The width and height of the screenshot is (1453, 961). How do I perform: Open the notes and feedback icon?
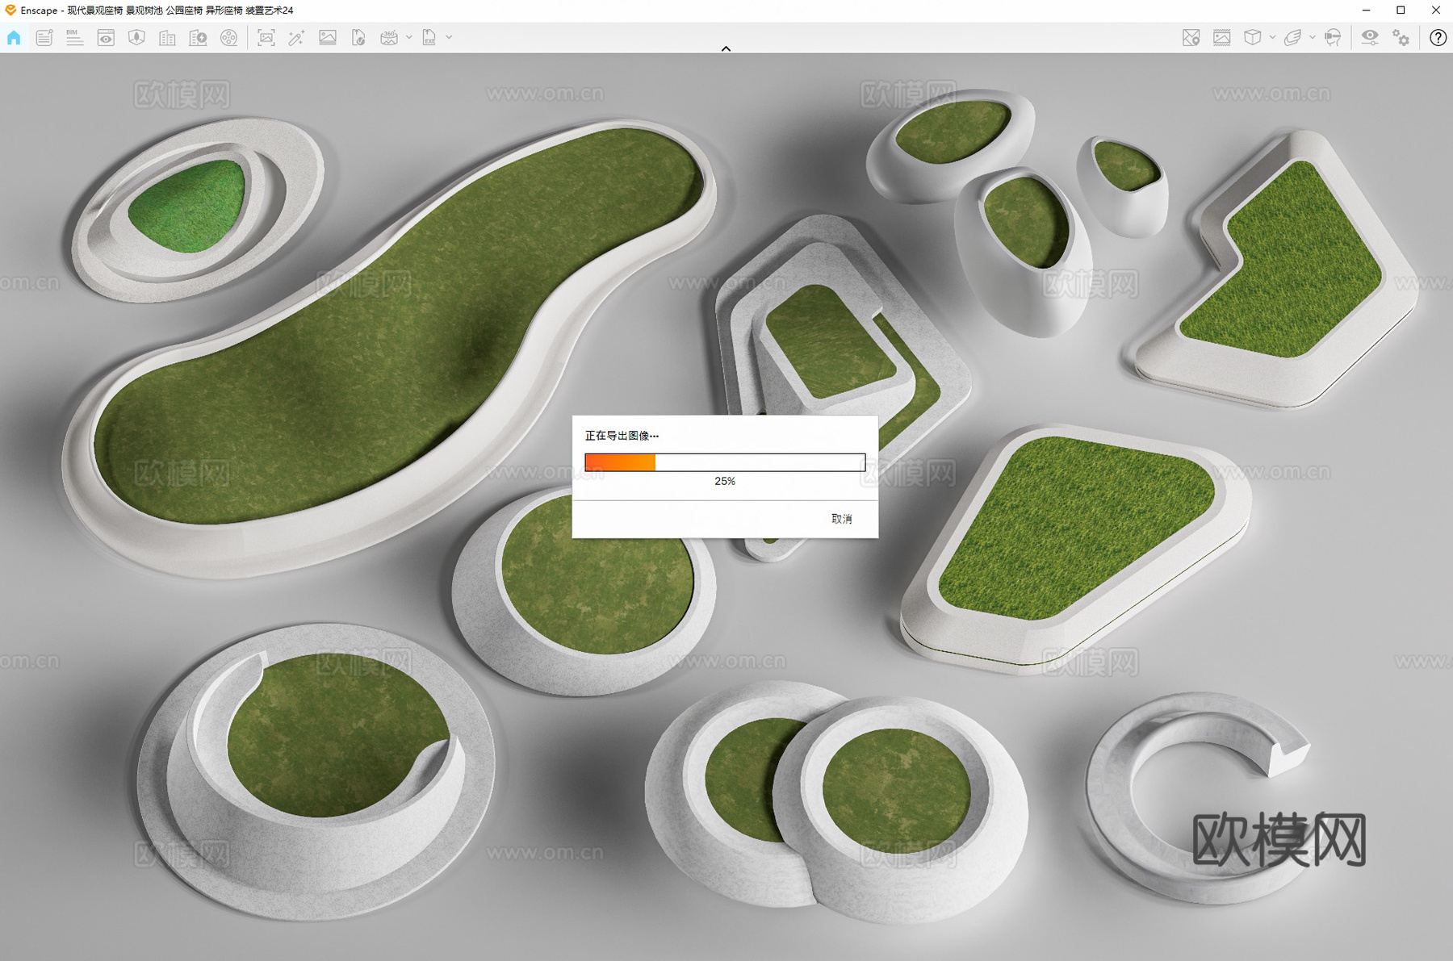[44, 37]
